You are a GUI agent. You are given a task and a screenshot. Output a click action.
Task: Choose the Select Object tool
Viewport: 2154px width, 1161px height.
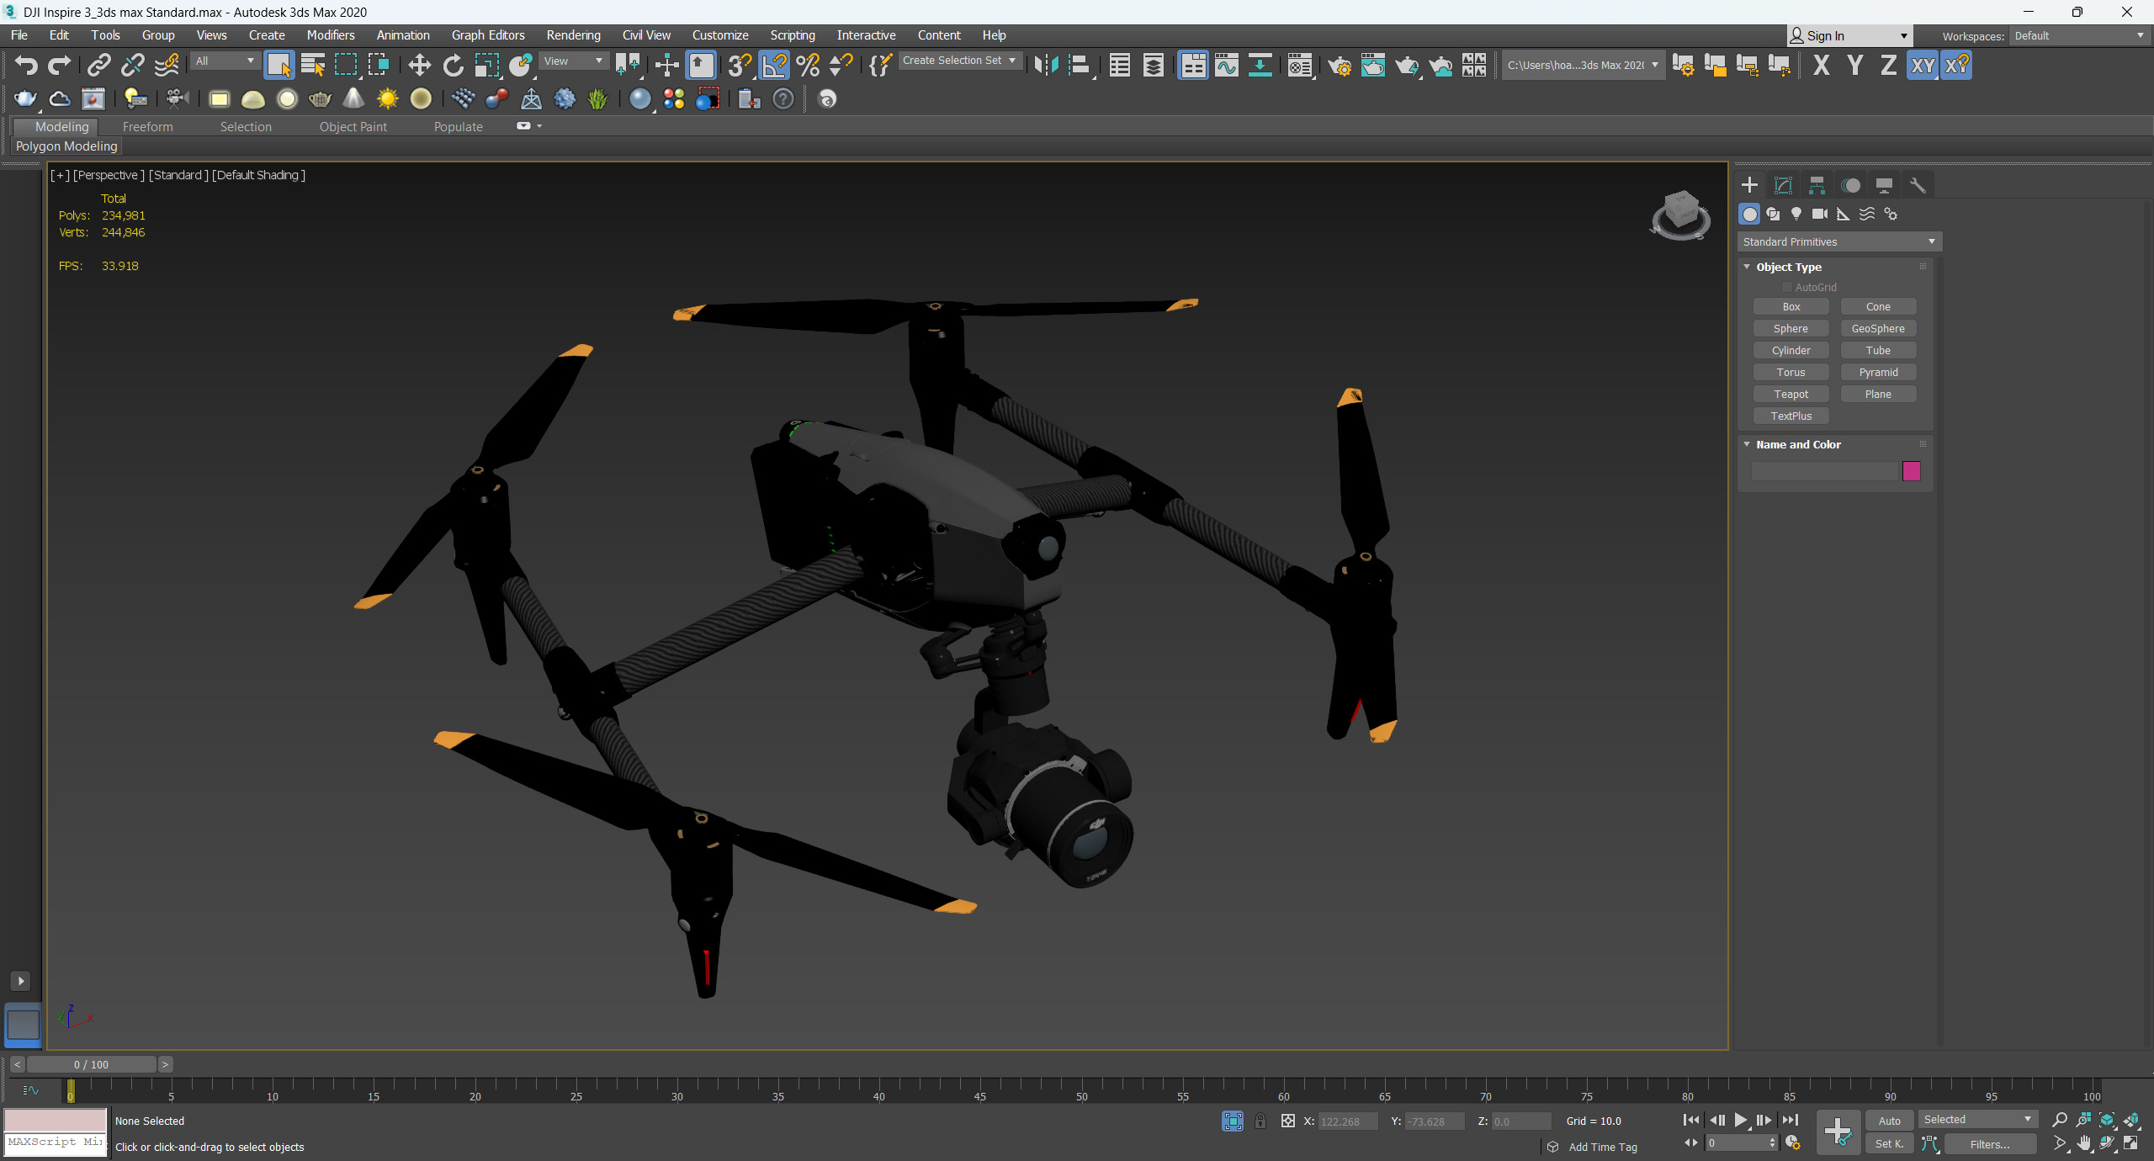[279, 65]
